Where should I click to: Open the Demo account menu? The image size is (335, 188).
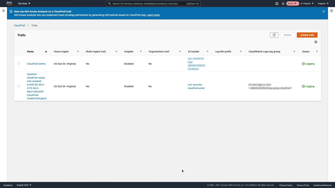tap(292, 4)
